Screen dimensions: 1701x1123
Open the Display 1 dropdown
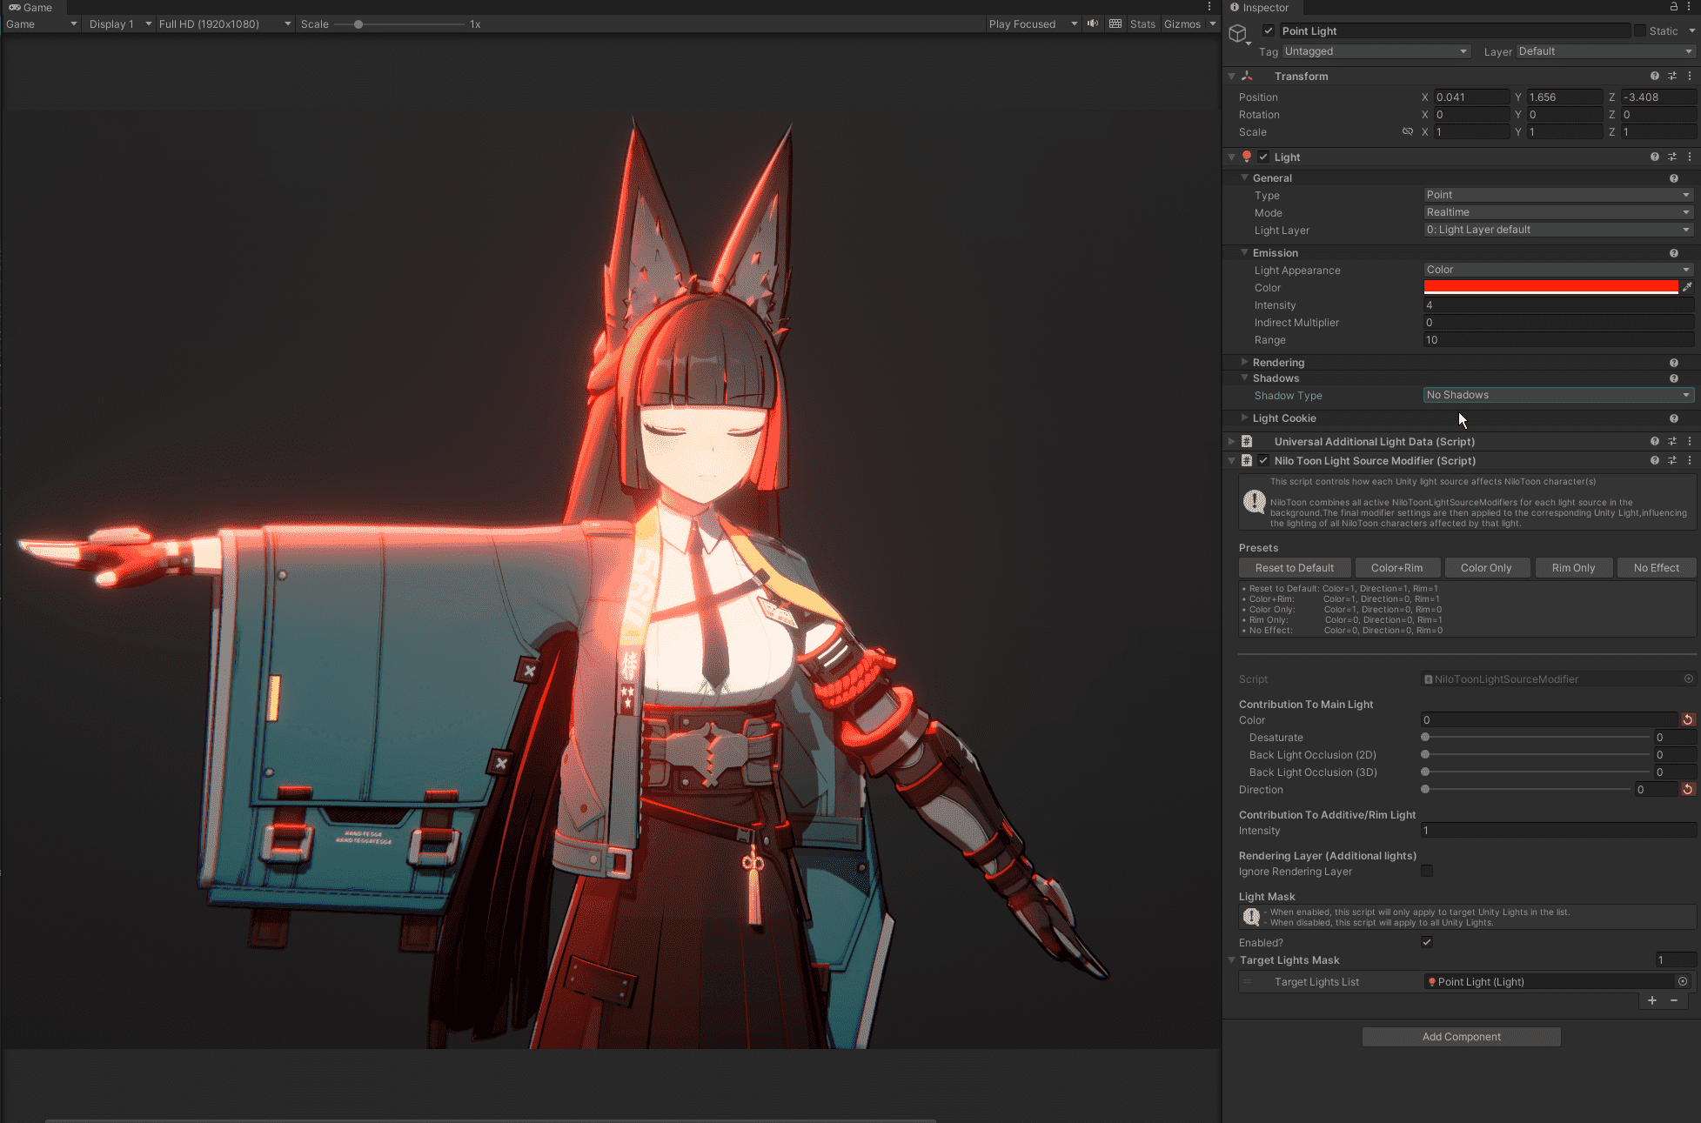(120, 24)
